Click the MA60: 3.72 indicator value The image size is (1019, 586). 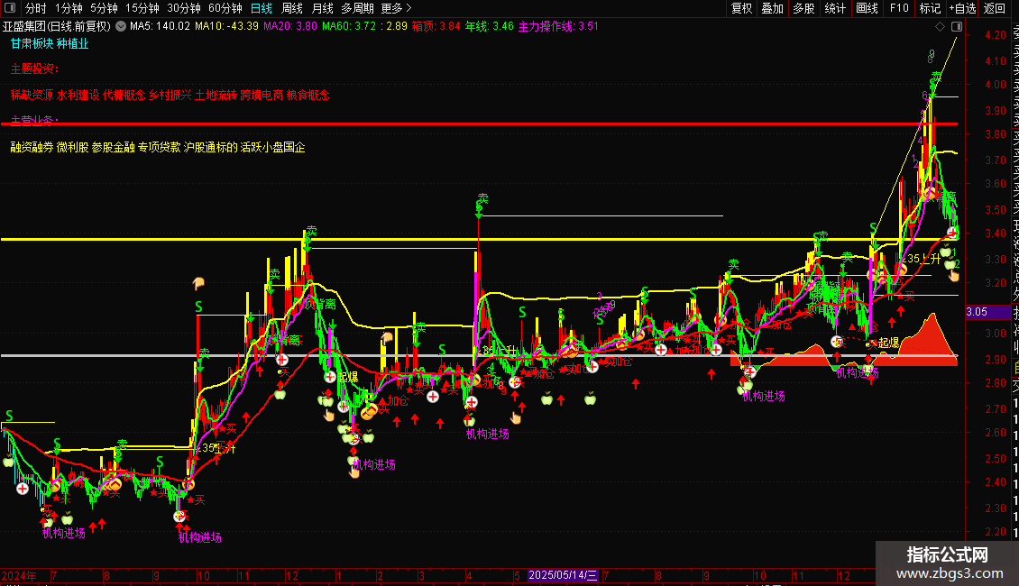click(349, 27)
